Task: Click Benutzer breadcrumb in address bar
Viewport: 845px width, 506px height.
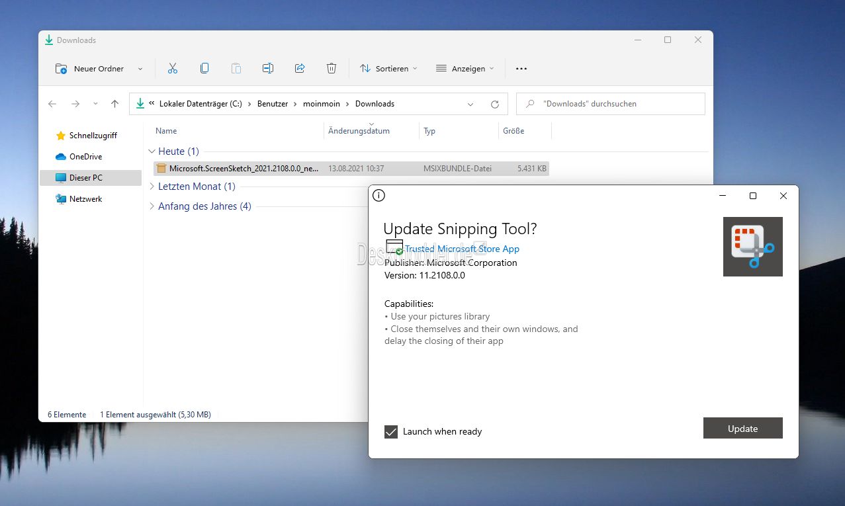Action: [273, 104]
